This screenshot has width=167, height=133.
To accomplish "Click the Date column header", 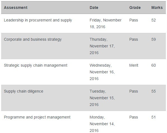I will pyautogui.click(x=94, y=8).
